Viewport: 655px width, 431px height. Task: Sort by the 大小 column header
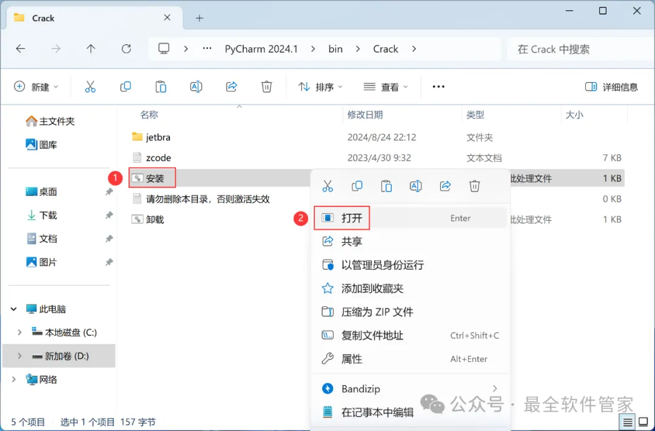[x=574, y=114]
